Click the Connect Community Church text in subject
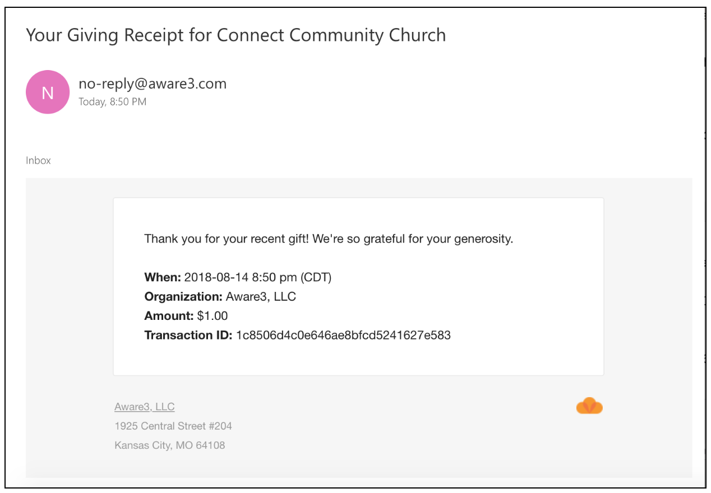 tap(331, 35)
